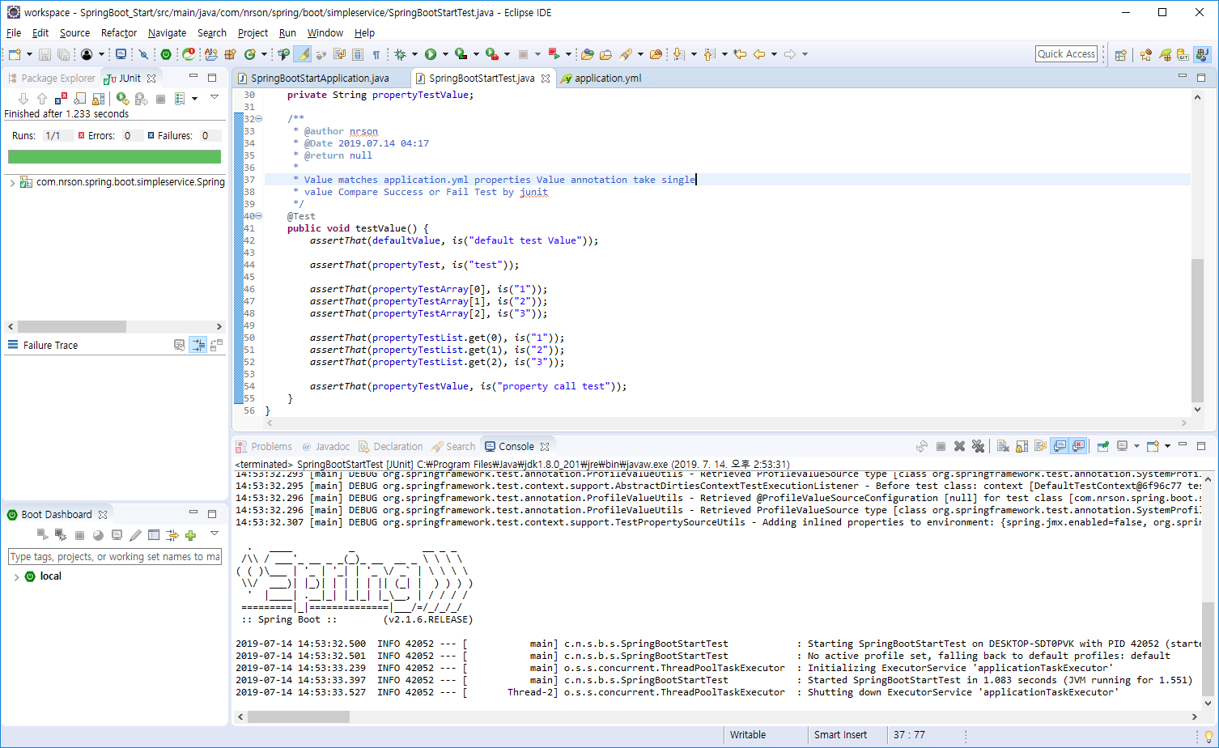Open the Spring perspective leaf icon
Image resolution: width=1219 pixels, height=748 pixels.
(x=1165, y=54)
